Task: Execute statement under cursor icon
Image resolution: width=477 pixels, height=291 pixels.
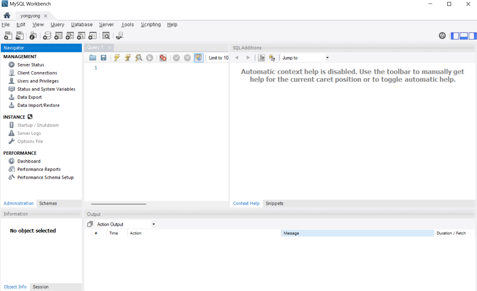Action: (128, 58)
